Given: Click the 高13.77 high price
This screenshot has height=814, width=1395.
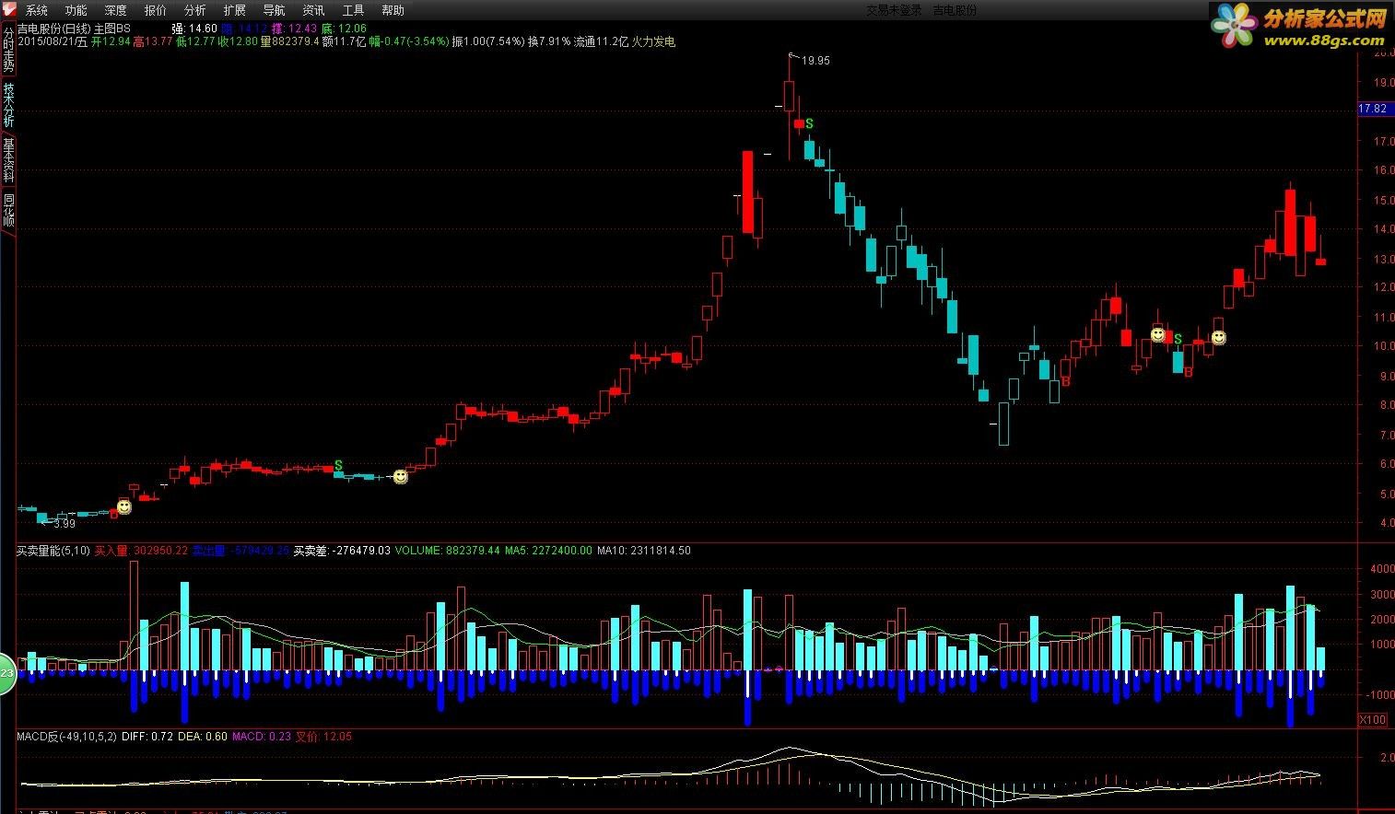Looking at the screenshot, I should point(153,41).
